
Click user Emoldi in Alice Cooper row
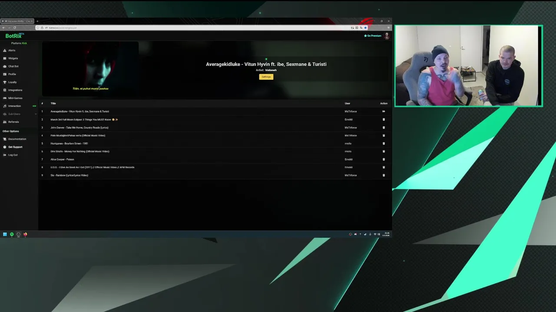click(349, 159)
